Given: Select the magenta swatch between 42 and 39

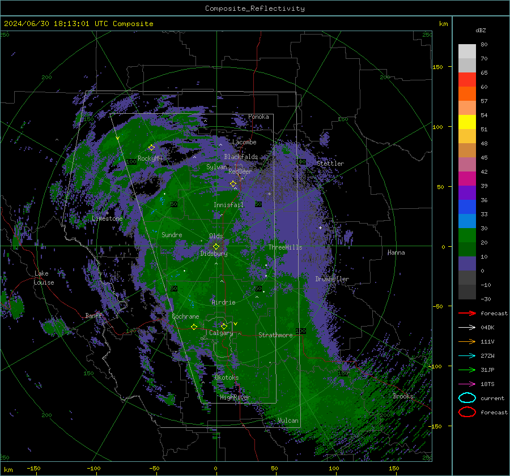Looking at the screenshot, I should point(467,179).
